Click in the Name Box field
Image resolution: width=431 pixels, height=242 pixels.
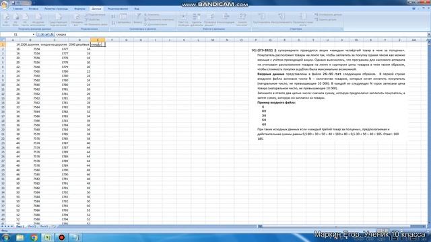(x=16, y=34)
